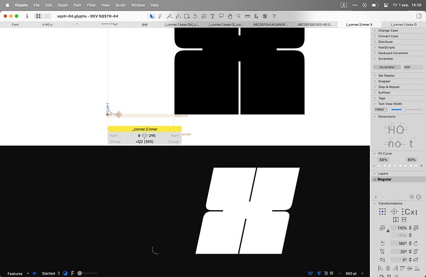Toggle the black/white preview invert icon
Image resolution: width=426 pixels, height=277 pixels.
[65, 273]
